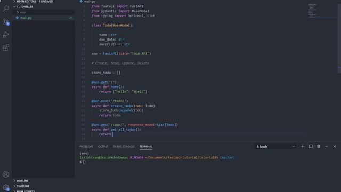Open the 1: bash terminal selector dropdown
This screenshot has height=192, width=341.
click(276, 147)
